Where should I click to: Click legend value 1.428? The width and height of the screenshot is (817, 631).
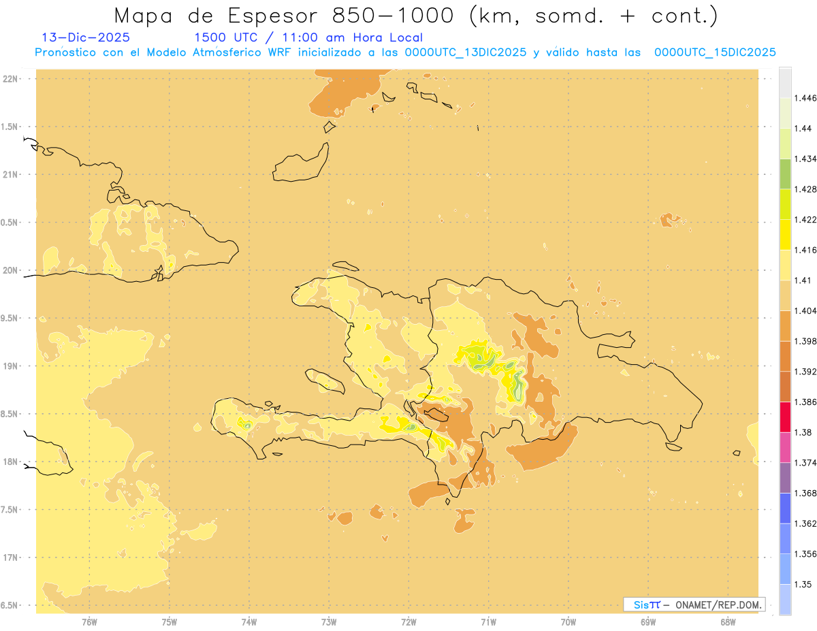(x=805, y=189)
